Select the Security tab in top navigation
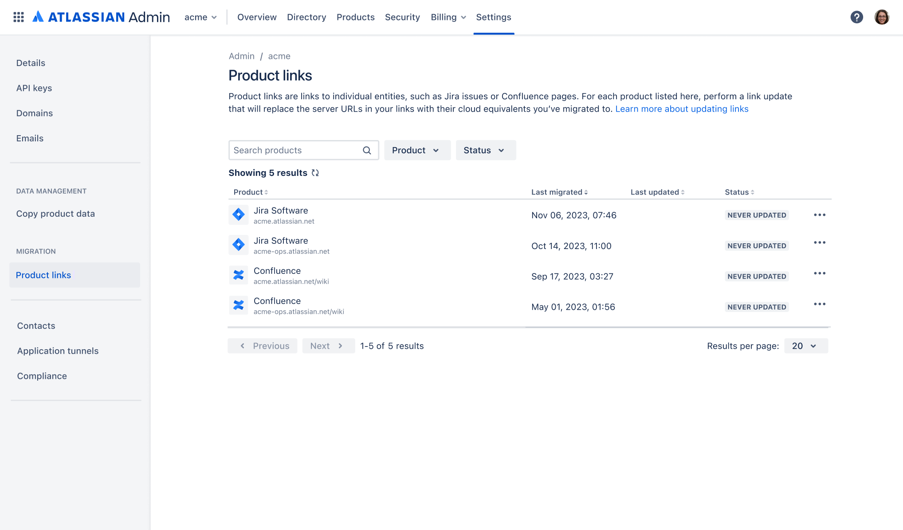This screenshot has width=903, height=530. tap(402, 17)
